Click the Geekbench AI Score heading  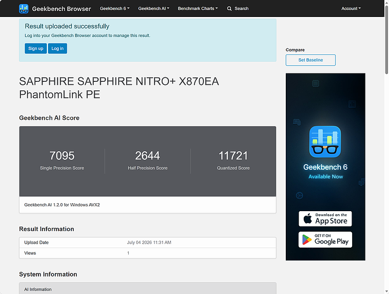click(x=49, y=118)
